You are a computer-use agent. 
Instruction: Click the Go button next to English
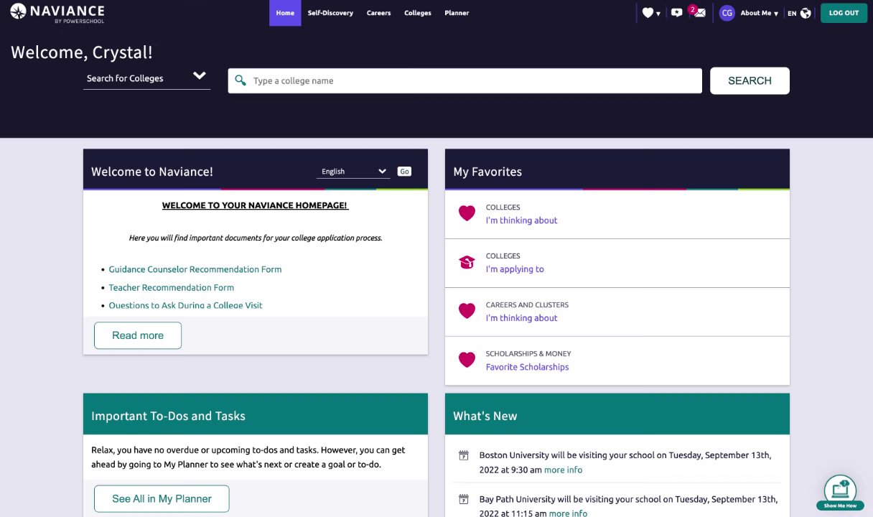pyautogui.click(x=404, y=172)
